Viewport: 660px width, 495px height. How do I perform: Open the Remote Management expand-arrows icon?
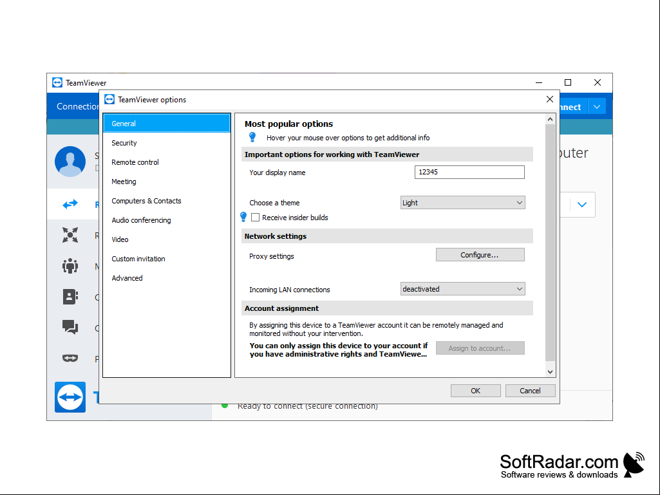(70, 235)
